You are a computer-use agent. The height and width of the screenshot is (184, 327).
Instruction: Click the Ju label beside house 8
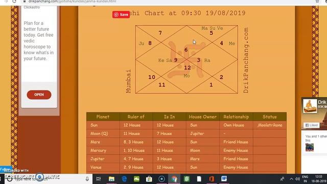pyautogui.click(x=142, y=43)
